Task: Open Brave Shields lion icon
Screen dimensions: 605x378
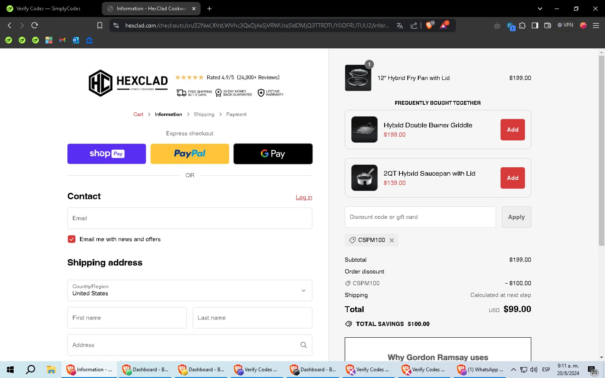Action: [430, 25]
